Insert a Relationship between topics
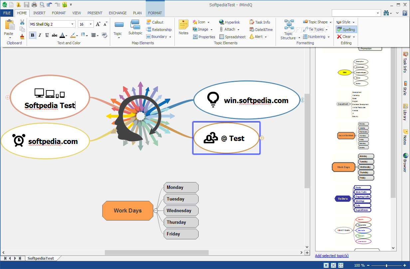Image resolution: width=410 pixels, height=269 pixels. (x=159, y=30)
